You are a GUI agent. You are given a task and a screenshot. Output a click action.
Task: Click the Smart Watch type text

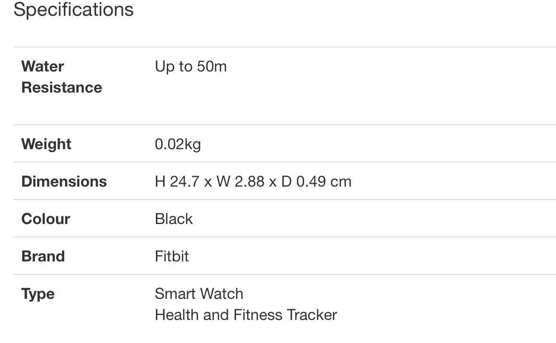[x=199, y=294]
